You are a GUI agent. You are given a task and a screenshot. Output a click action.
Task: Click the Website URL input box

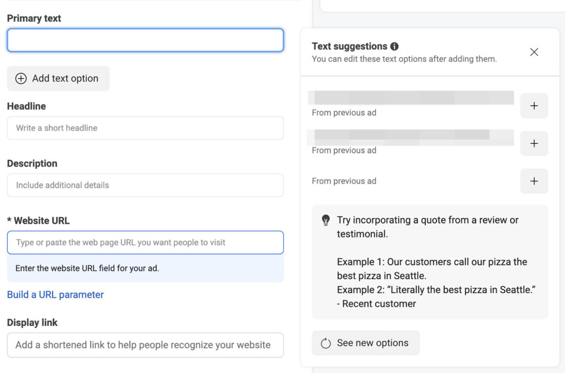[x=145, y=242]
